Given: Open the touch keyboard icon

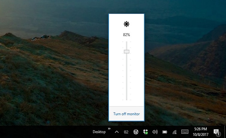Looking at the screenshot, I should [185, 132].
